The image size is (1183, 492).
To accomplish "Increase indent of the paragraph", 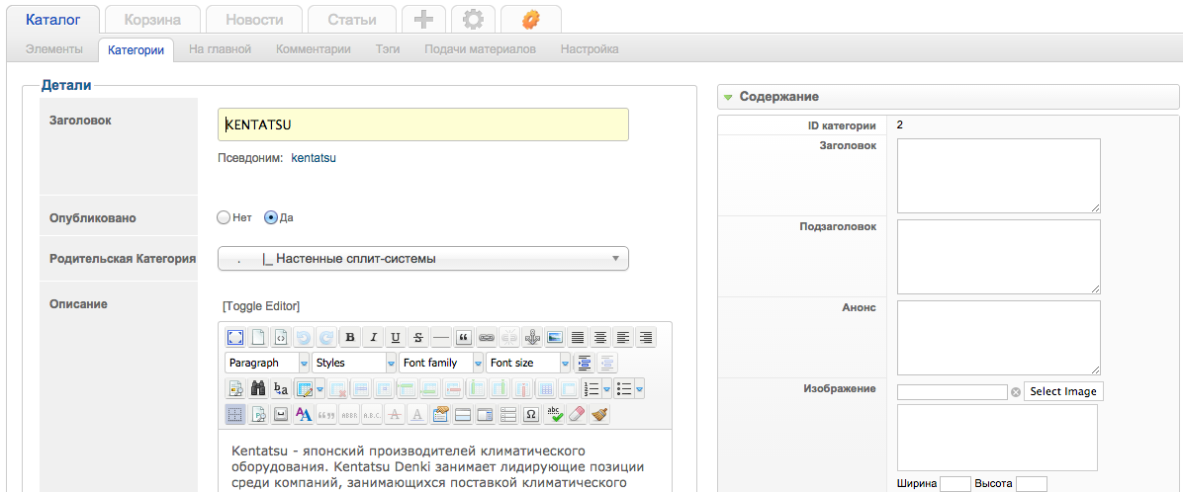I will click(x=584, y=363).
